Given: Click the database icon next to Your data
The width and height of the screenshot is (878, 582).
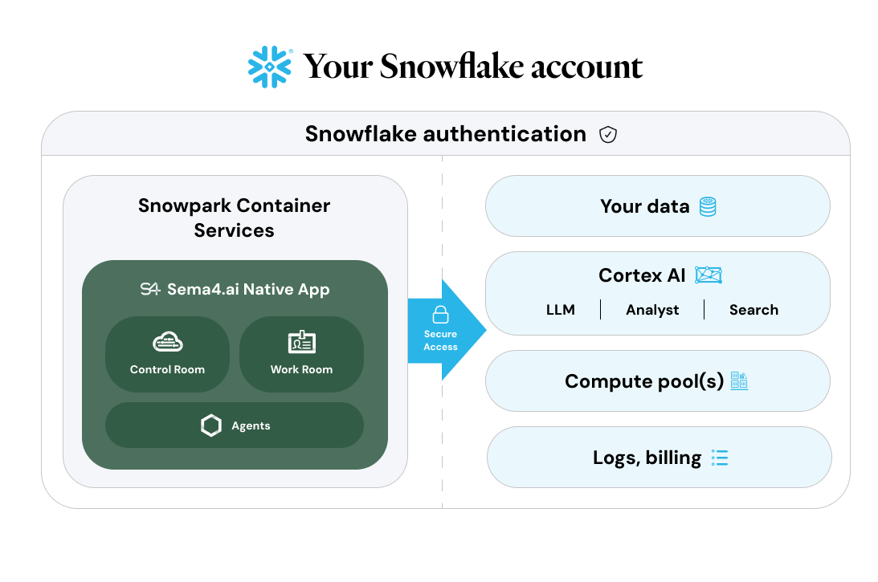Looking at the screenshot, I should point(708,206).
